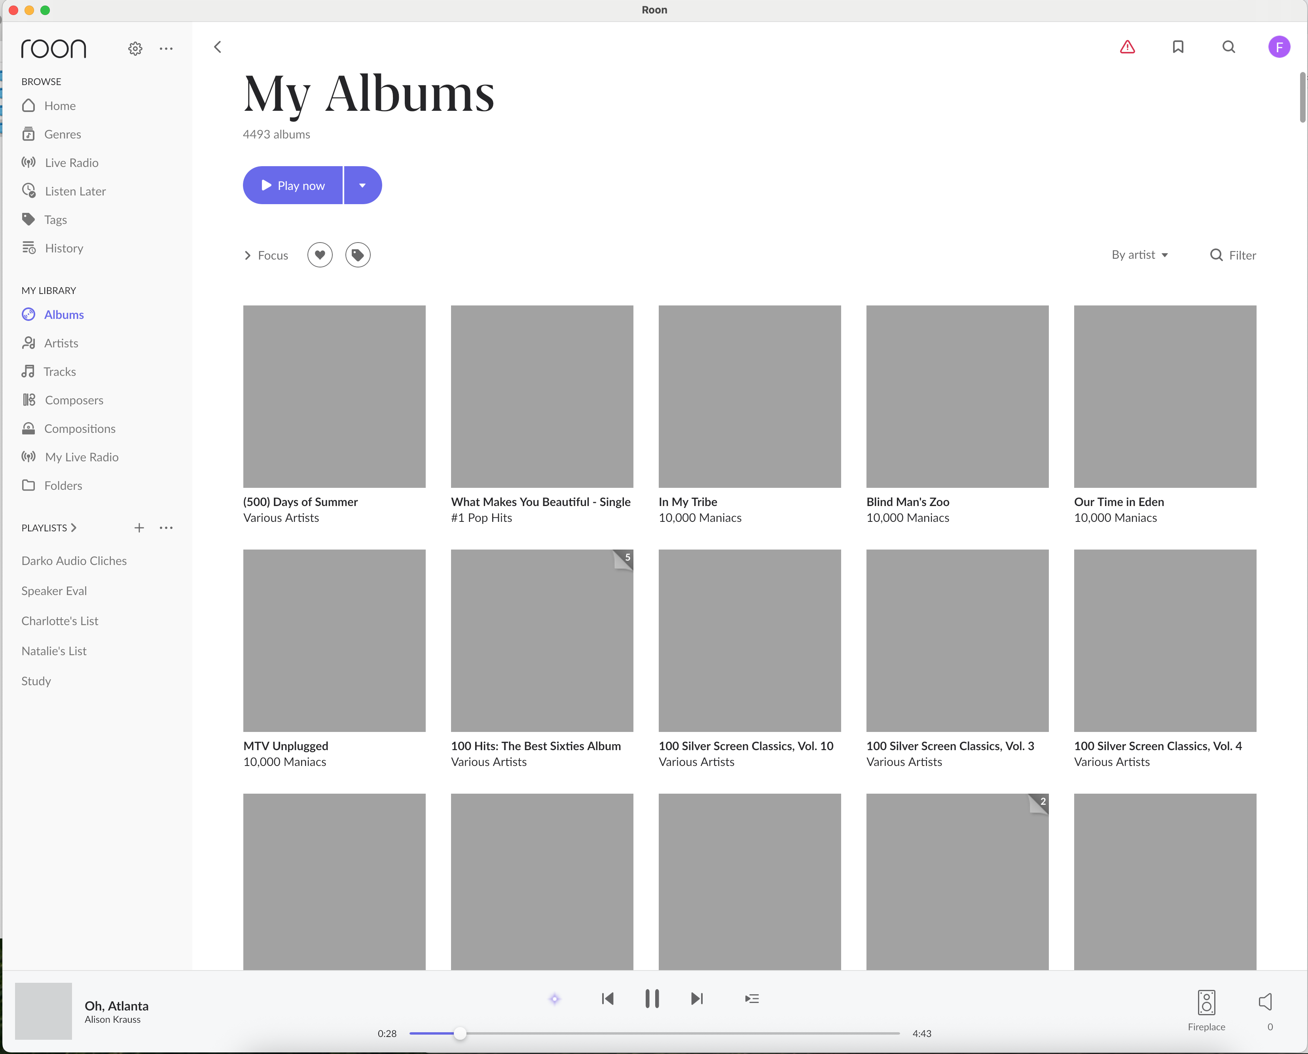This screenshot has height=1054, width=1308.
Task: Open 10,000 Maniacs artist under In My Tribe
Action: (x=700, y=518)
